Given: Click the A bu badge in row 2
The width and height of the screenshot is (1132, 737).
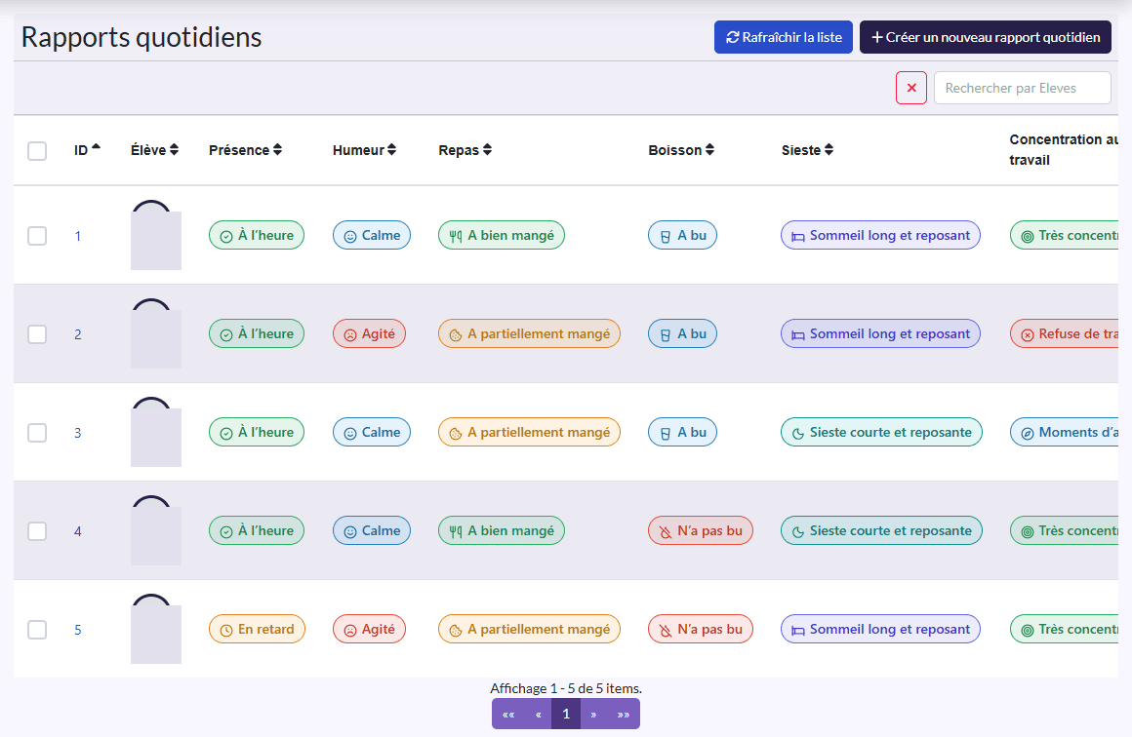Looking at the screenshot, I should tap(682, 333).
